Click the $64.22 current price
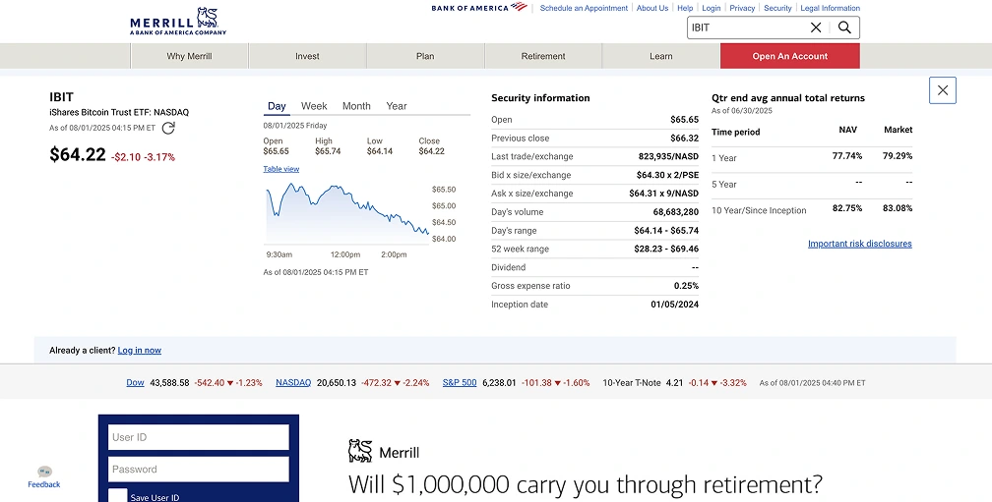Image resolution: width=992 pixels, height=502 pixels. [x=77, y=154]
